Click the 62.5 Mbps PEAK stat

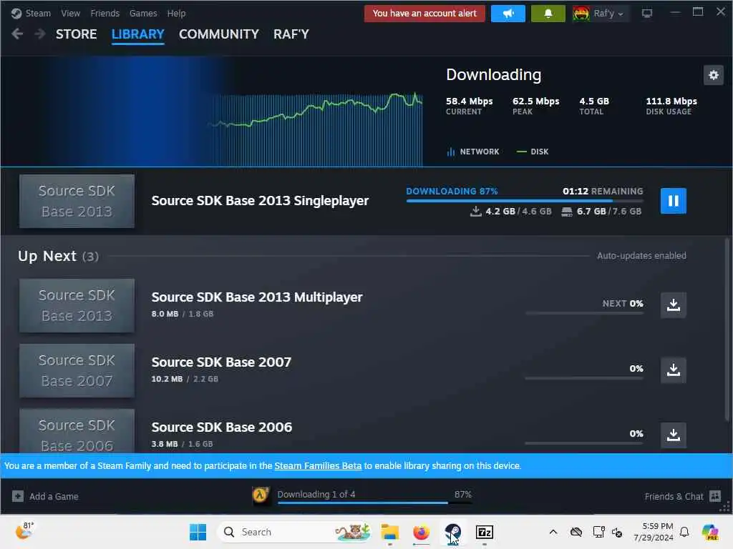(535, 106)
